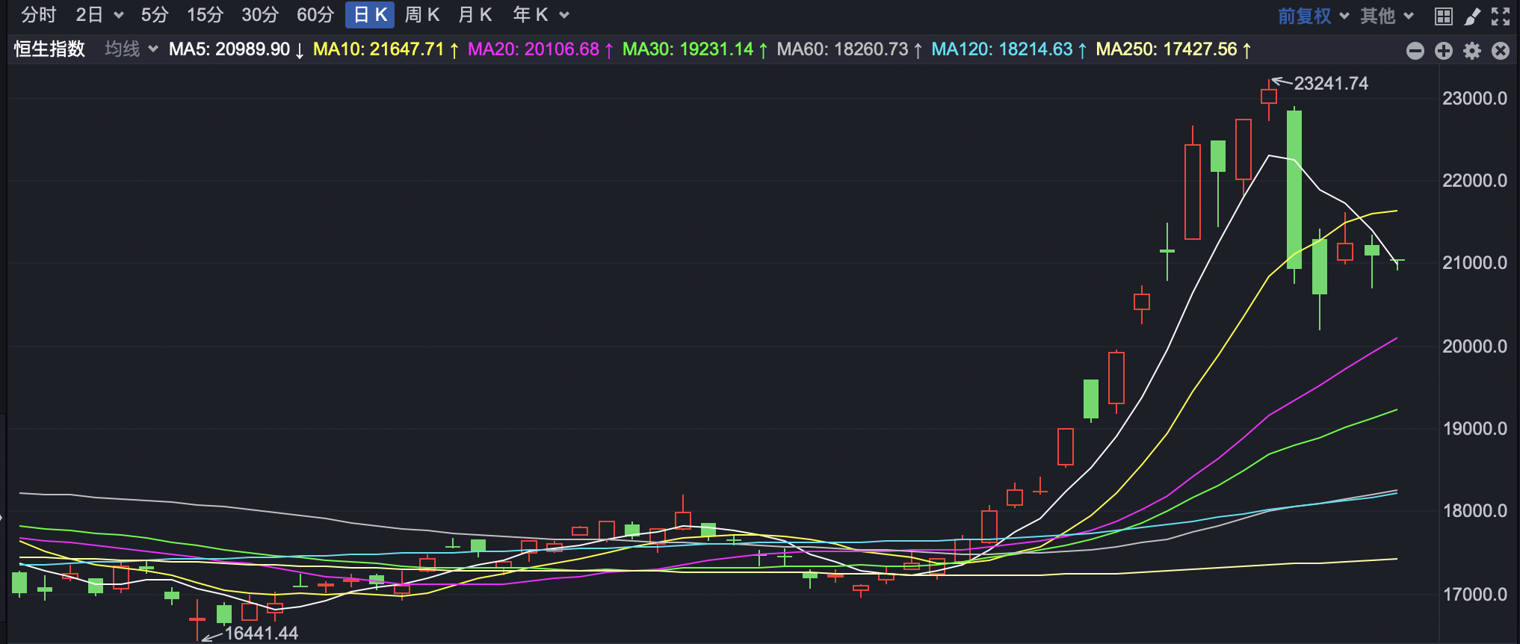Zoom in with the plus circle icon
The image size is (1520, 644).
pos(1444,50)
